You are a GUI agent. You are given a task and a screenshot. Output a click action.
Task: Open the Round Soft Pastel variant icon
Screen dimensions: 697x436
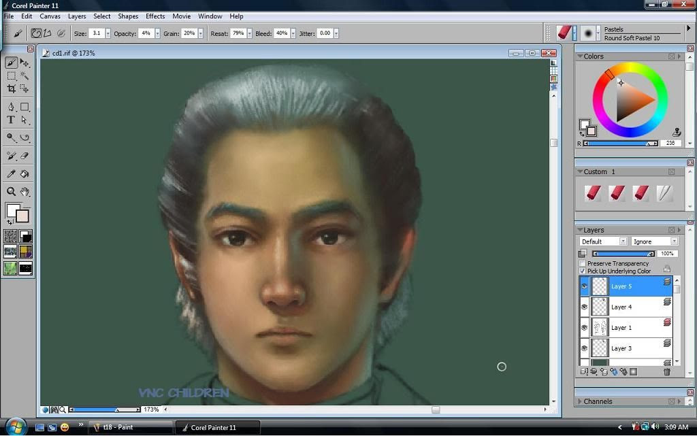pyautogui.click(x=588, y=33)
